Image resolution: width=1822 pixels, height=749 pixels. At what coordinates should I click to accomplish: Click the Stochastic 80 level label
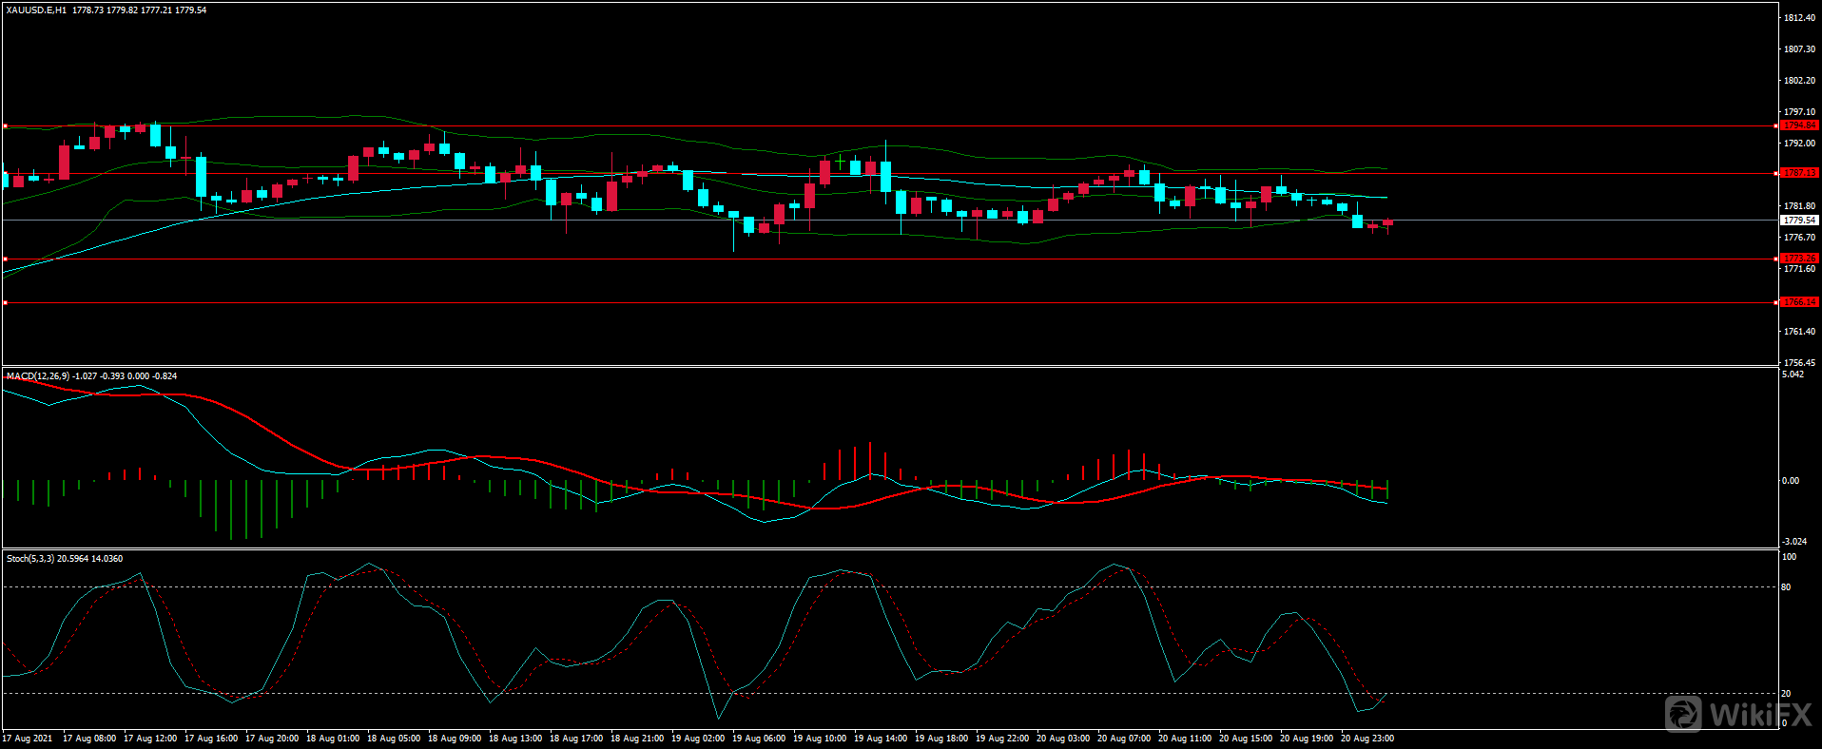(1786, 587)
